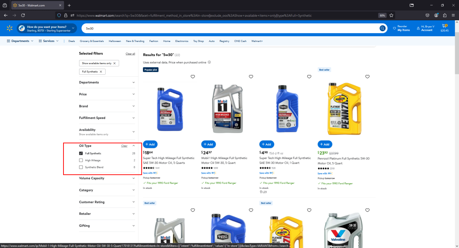Open the browser extensions puzzle icon
Screen dimensions: 459x248
click(x=445, y=15)
